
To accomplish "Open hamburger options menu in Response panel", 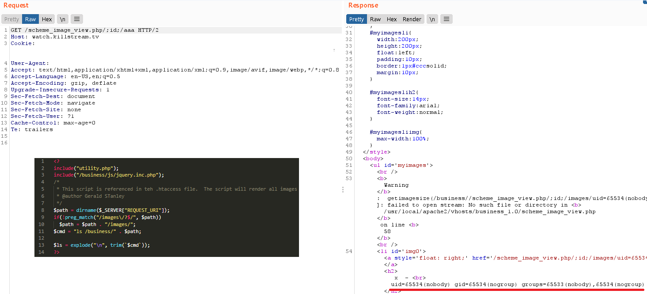I will coord(446,19).
